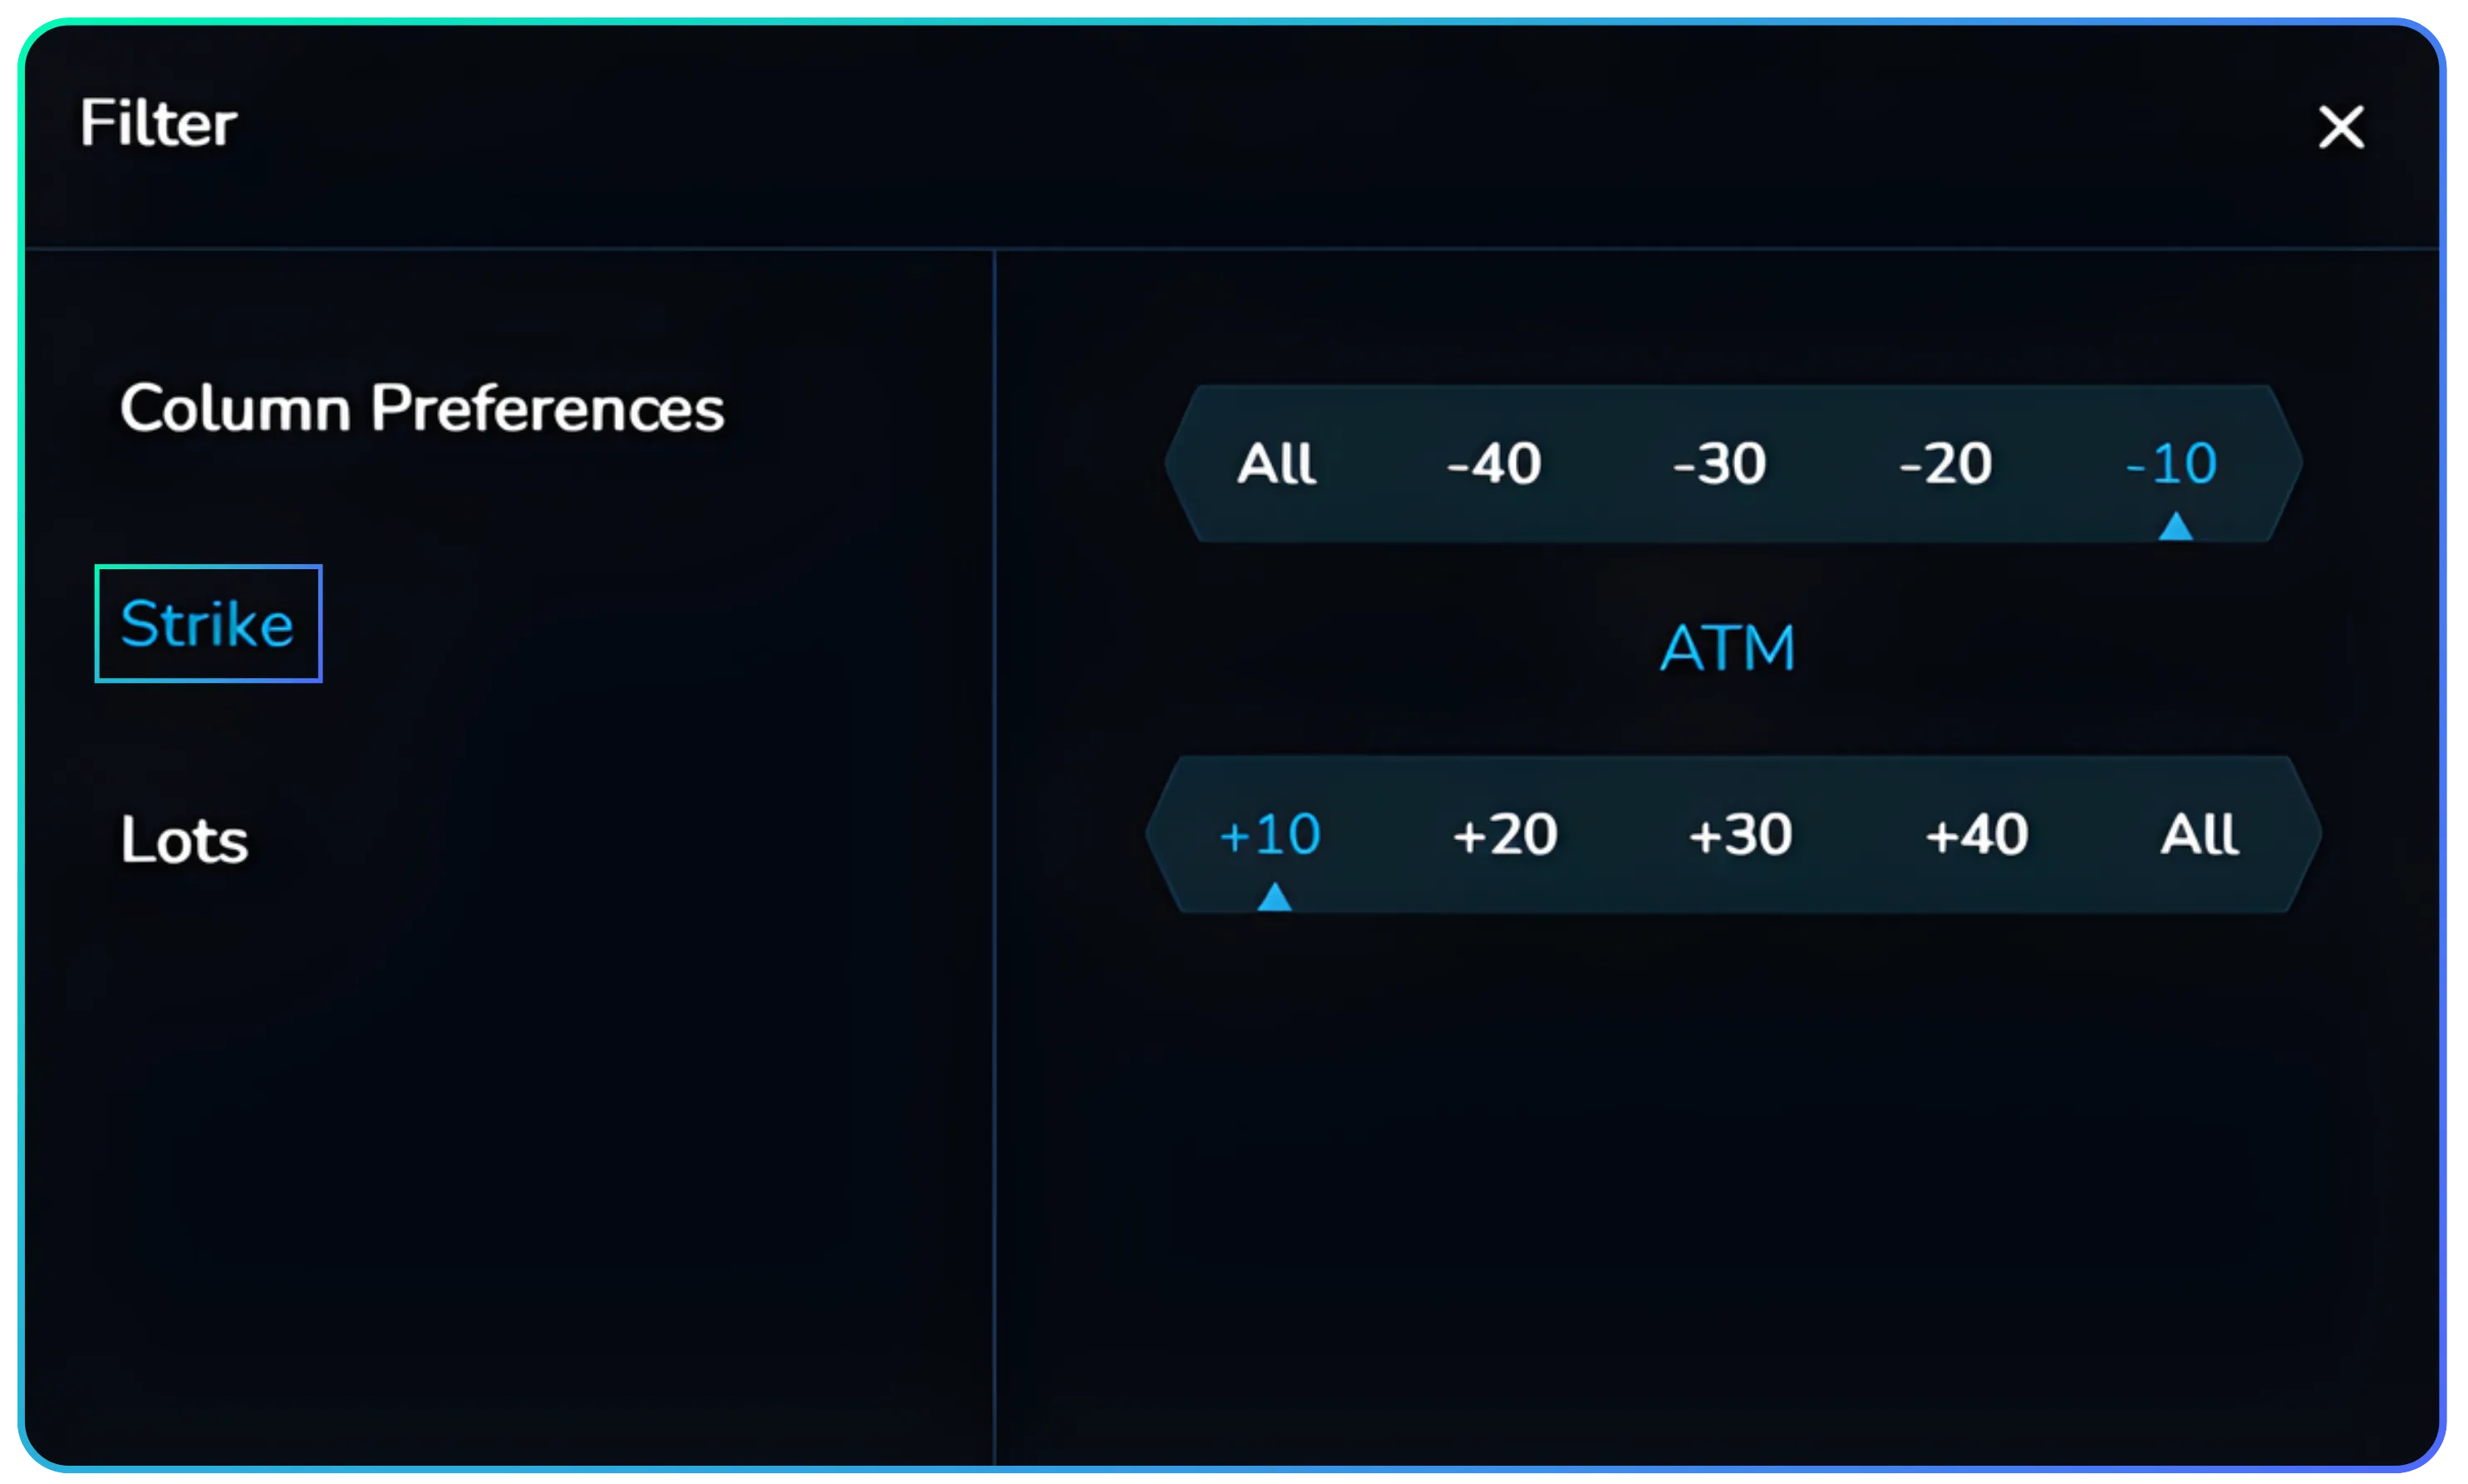Image resolution: width=2468 pixels, height=1484 pixels.
Task: Pick the +30 strike range option
Action: point(1740,834)
